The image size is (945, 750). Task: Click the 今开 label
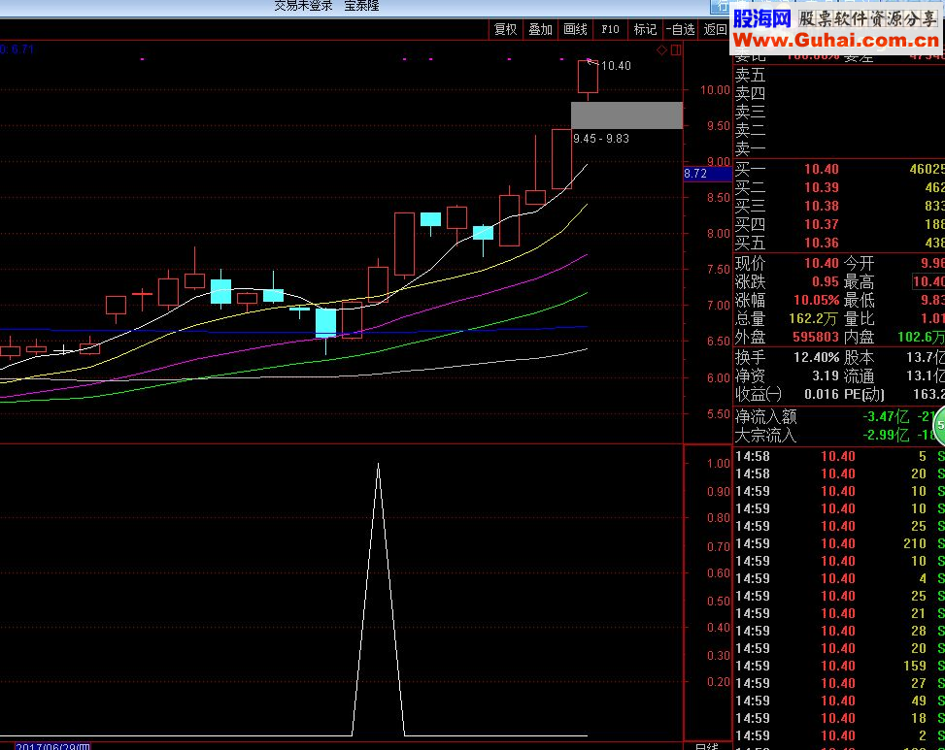(859, 263)
